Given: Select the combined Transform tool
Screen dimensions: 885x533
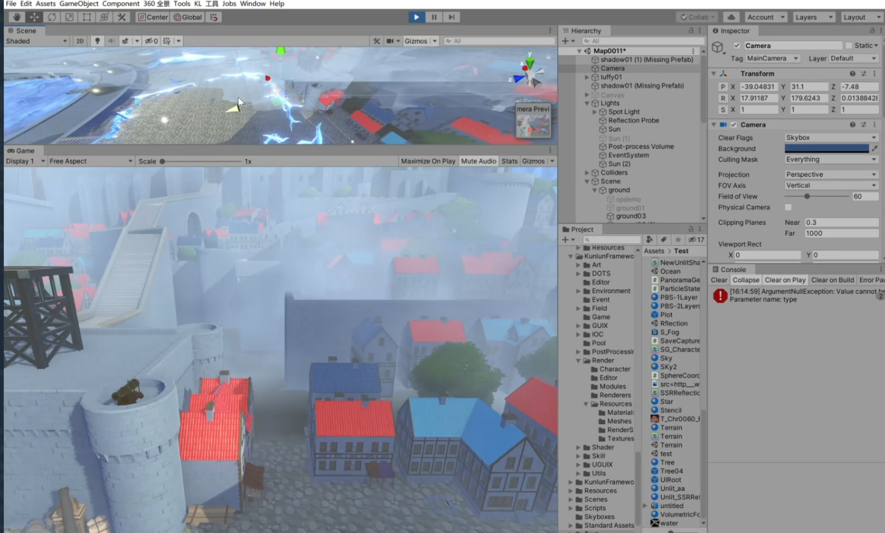Looking at the screenshot, I should point(104,17).
